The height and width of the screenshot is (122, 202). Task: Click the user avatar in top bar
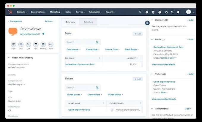(x=188, y=12)
